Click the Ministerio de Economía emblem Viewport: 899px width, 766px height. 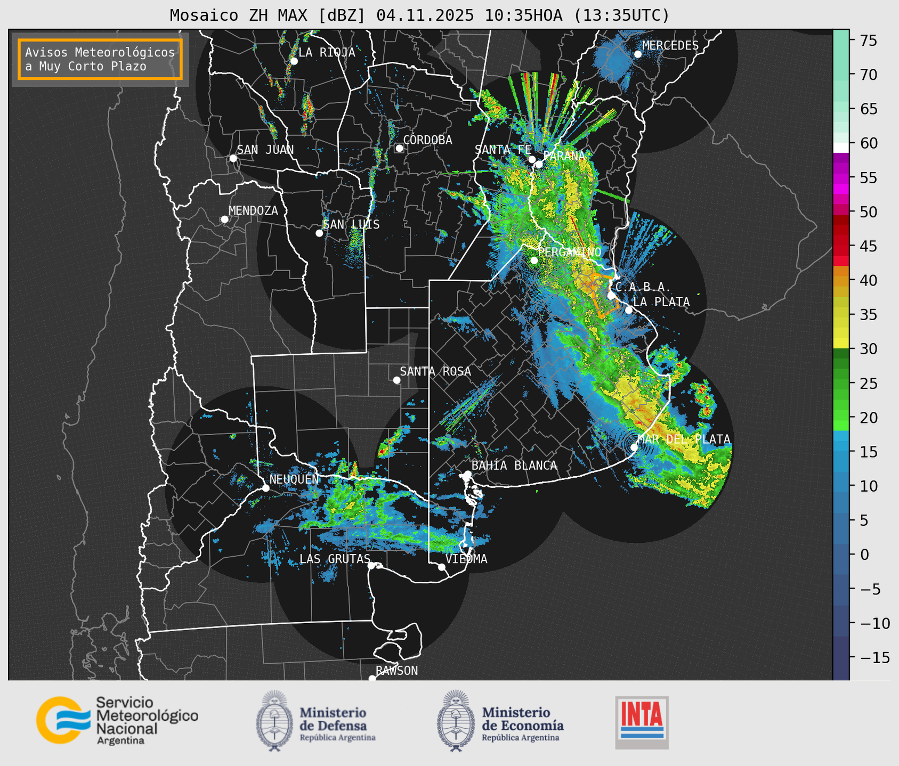coord(456,721)
